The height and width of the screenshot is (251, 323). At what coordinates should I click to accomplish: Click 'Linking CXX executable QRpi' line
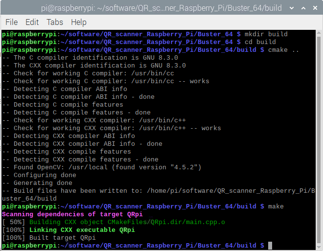coord(82,230)
